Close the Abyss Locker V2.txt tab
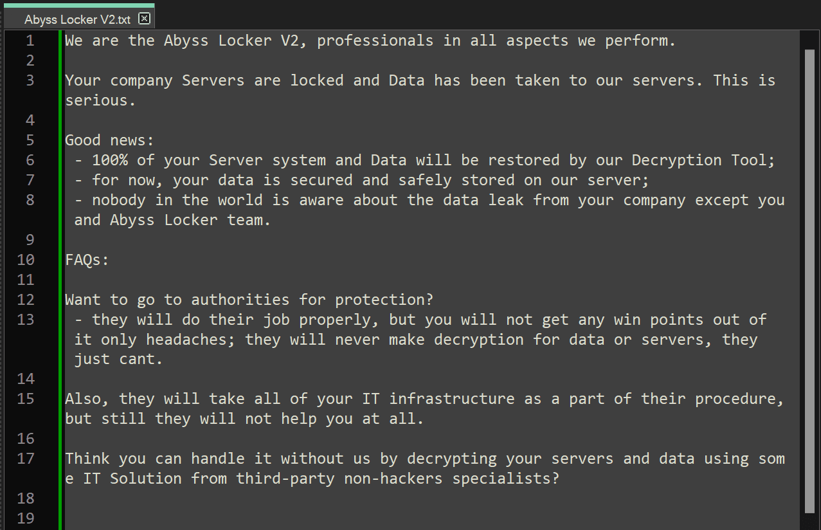Image resolution: width=821 pixels, height=530 pixels. point(144,19)
